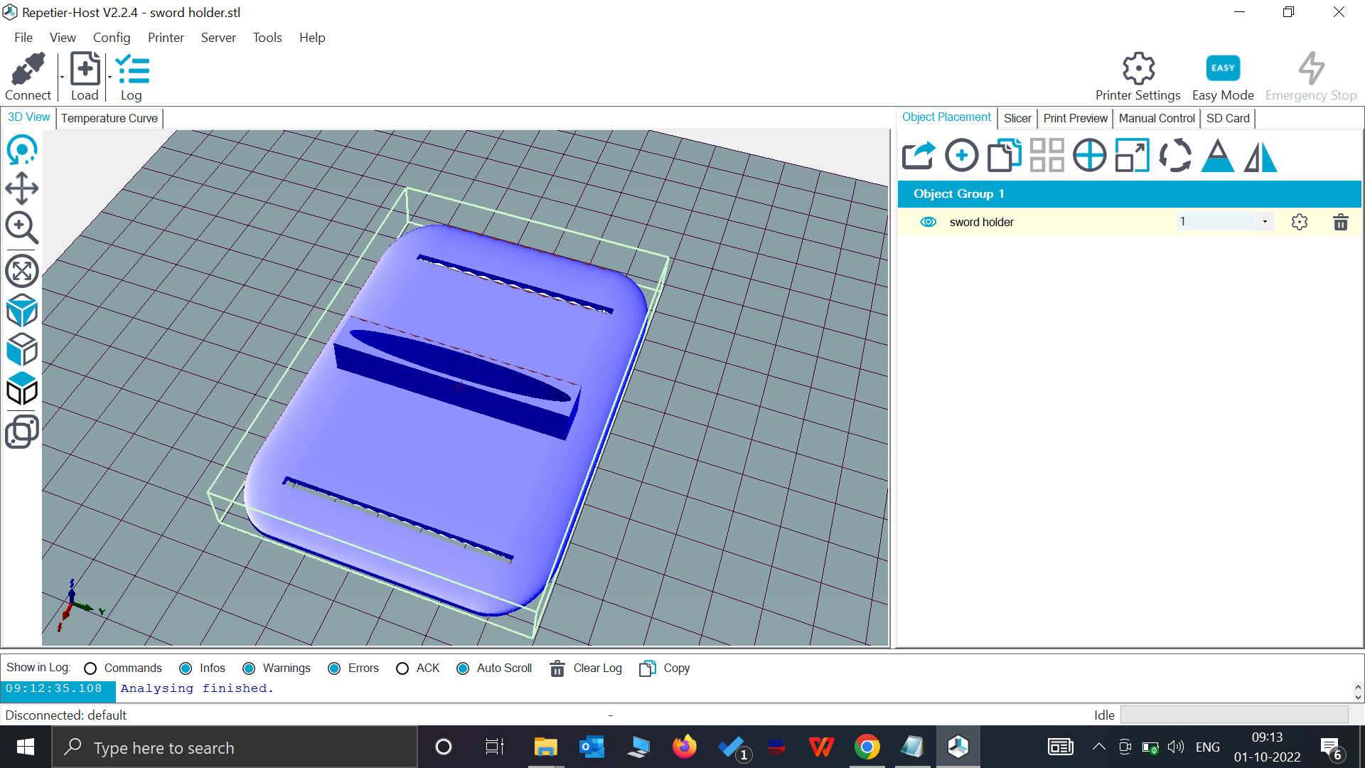Launch Google Chrome from the taskbar

click(867, 747)
